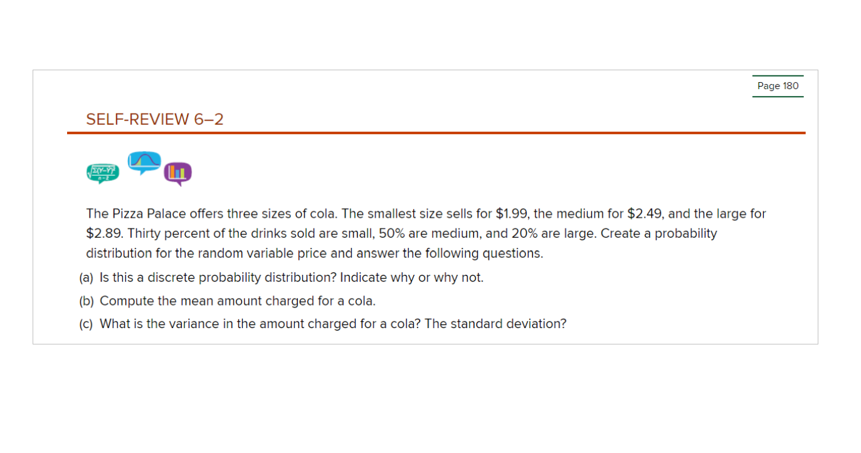Click the purple bar chart speech-bubble icon
The image size is (861, 453).
(x=178, y=174)
